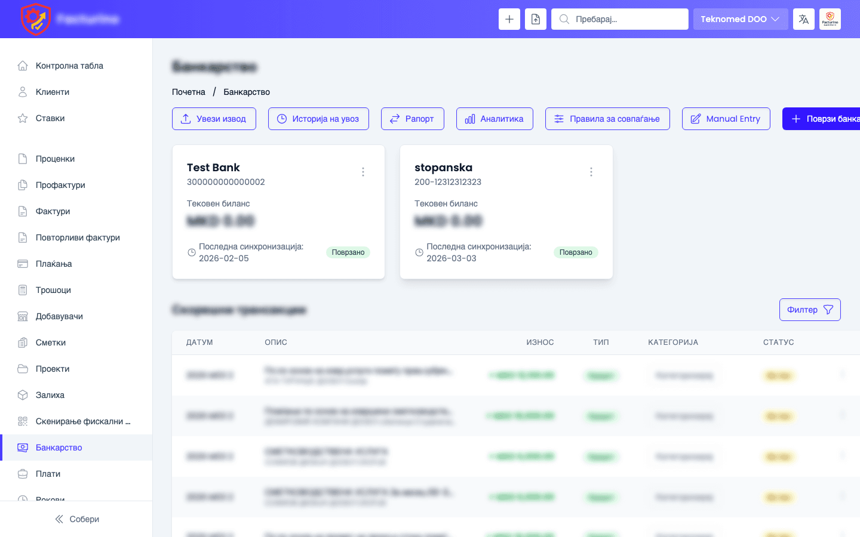
Task: Click the Поврзи банка button
Action: pyautogui.click(x=824, y=119)
